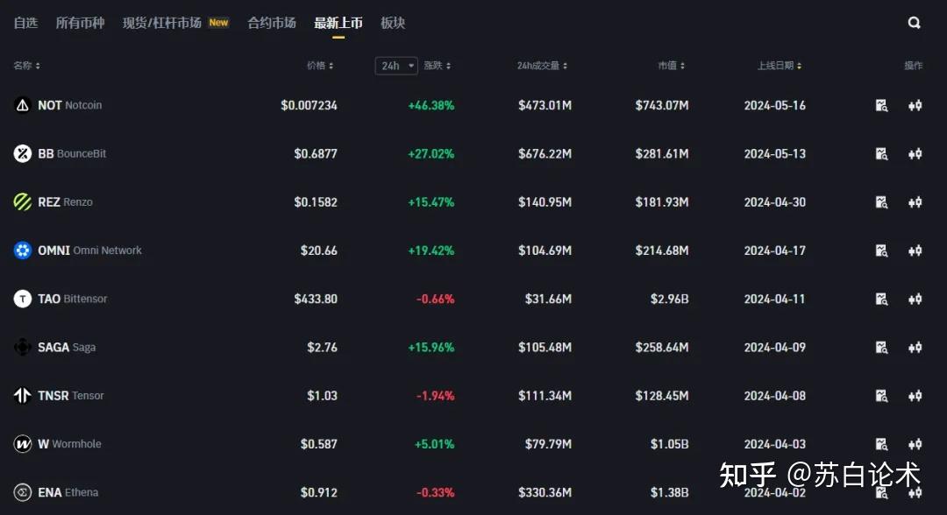The width and height of the screenshot is (947, 515).
Task: Click the trade icon in the Ethena row
Action: coord(915,491)
